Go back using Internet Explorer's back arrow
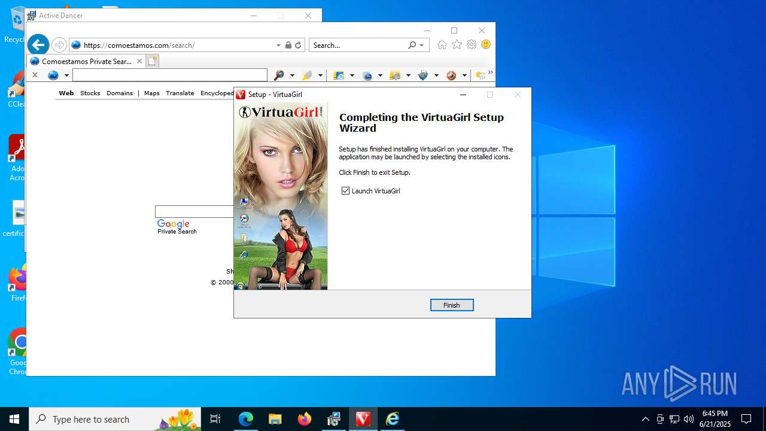The height and width of the screenshot is (431, 766). click(38, 45)
